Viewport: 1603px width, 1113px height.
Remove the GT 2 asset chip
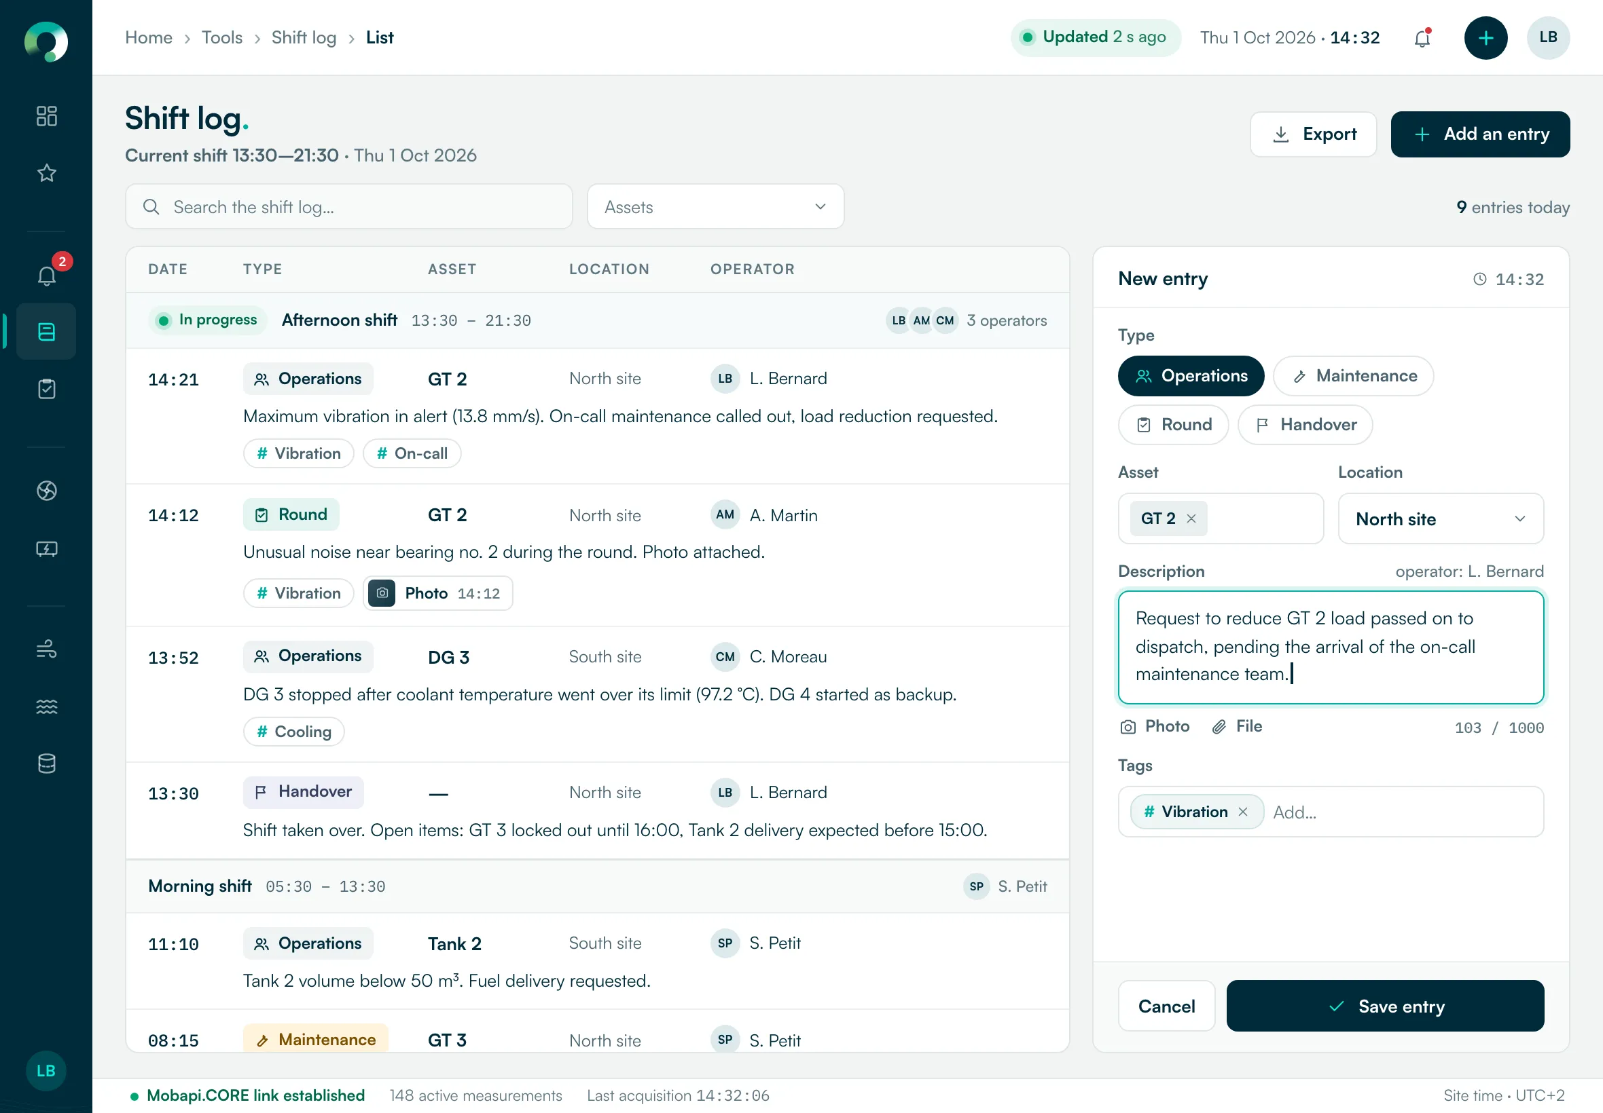pos(1191,519)
